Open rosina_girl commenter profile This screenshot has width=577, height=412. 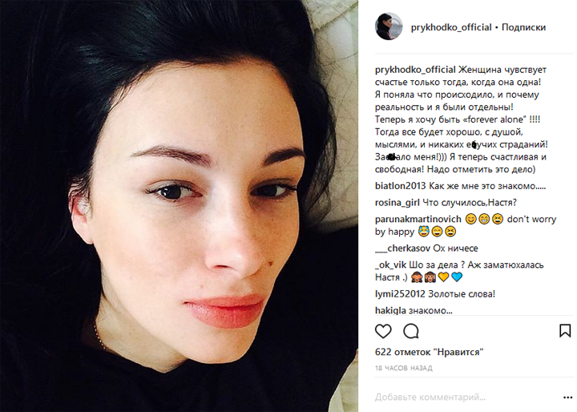[397, 203]
